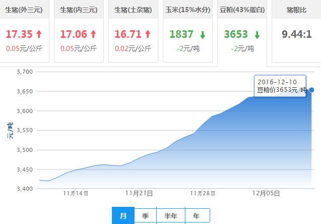Switch chart to 年 range
The height and width of the screenshot is (224, 321).
click(198, 216)
